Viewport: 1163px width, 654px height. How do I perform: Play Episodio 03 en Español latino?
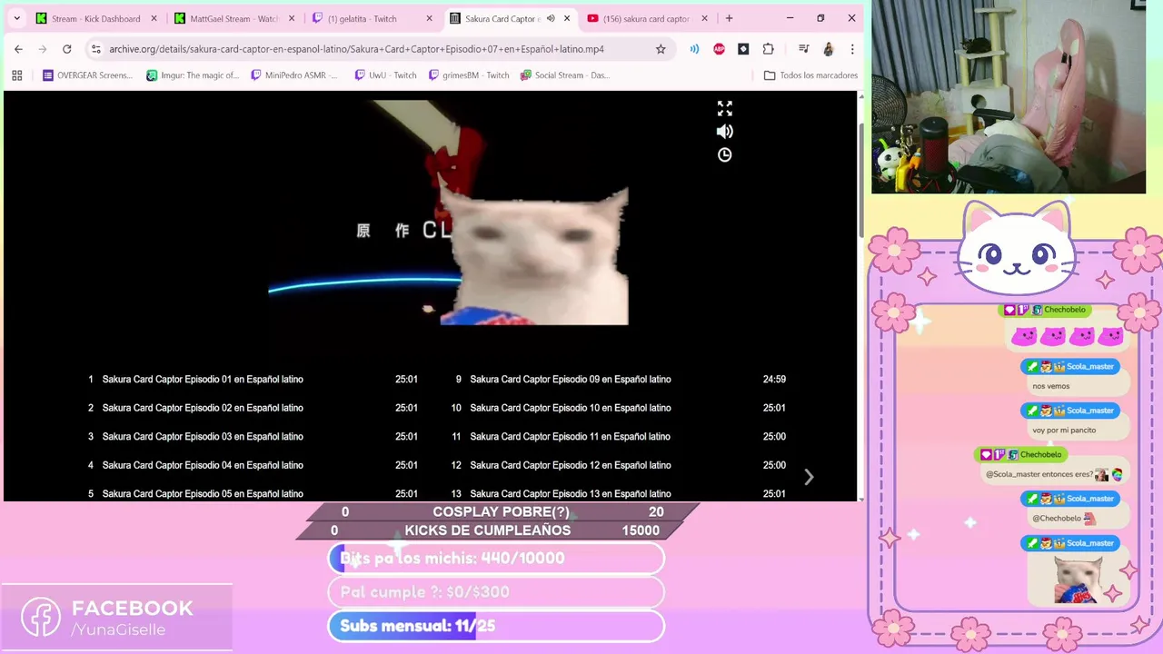pyautogui.click(x=203, y=437)
